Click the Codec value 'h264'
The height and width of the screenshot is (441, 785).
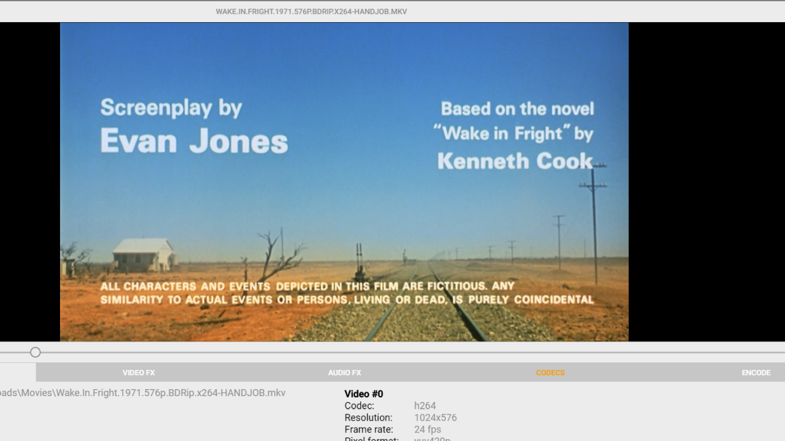pyautogui.click(x=425, y=405)
